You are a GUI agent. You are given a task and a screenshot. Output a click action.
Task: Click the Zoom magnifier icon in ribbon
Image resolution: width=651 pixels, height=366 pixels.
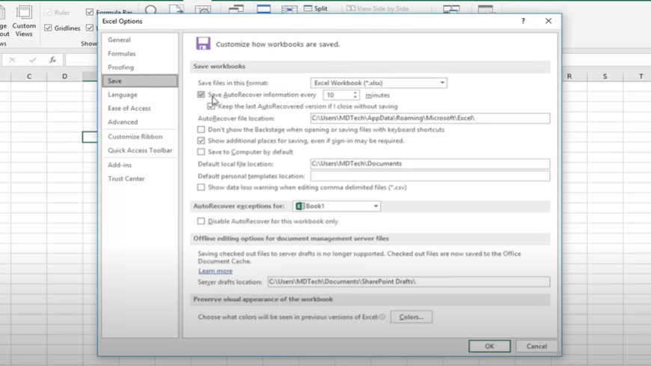tap(150, 9)
